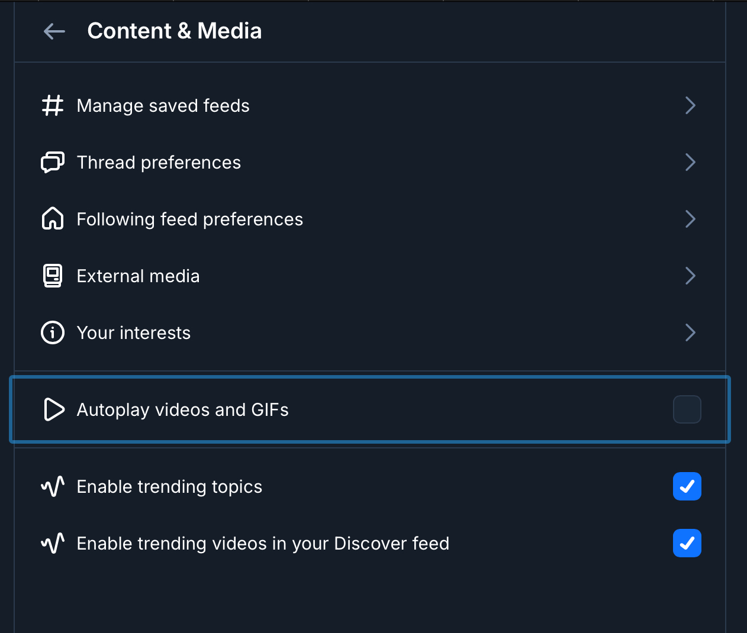
Task: Click the hashtag icon for saved feeds
Action: point(53,106)
